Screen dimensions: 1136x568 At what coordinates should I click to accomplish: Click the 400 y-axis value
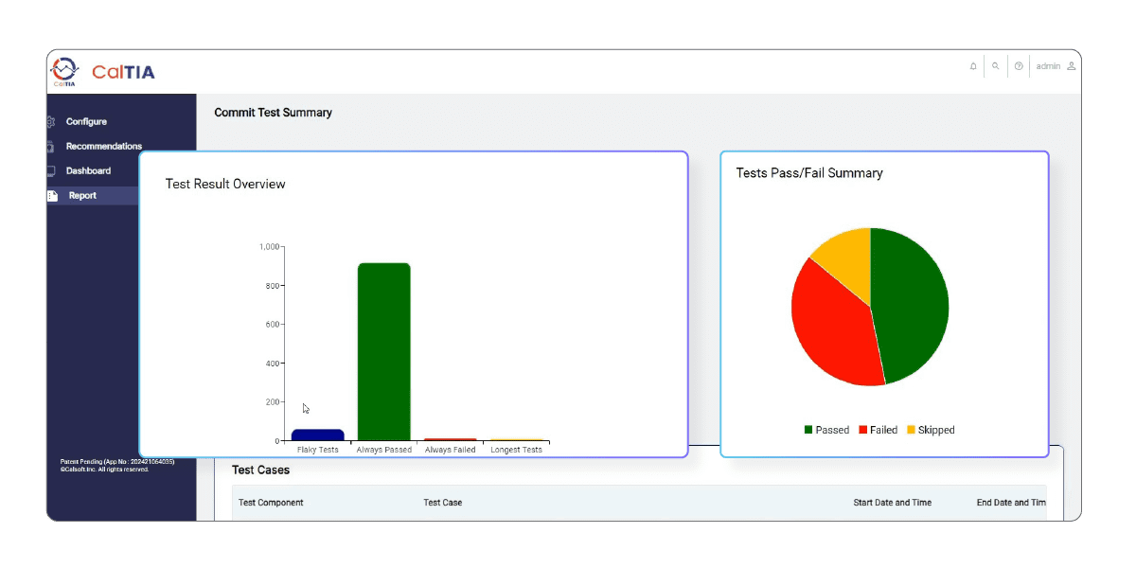[272, 364]
